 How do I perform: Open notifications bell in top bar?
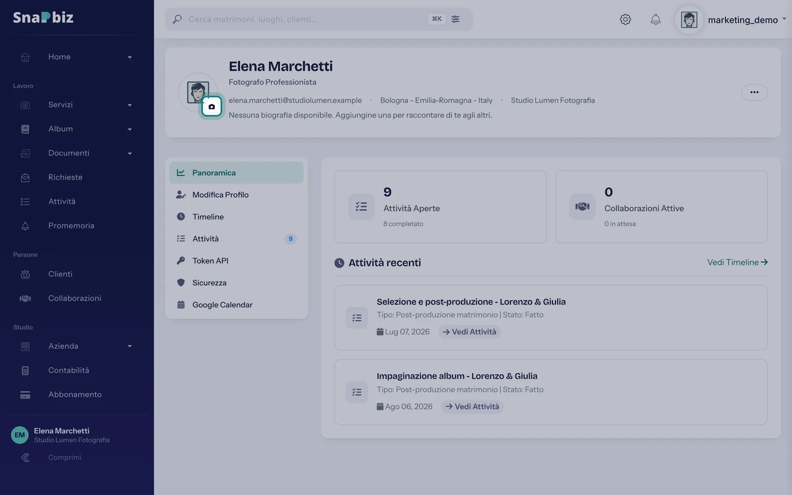[655, 19]
